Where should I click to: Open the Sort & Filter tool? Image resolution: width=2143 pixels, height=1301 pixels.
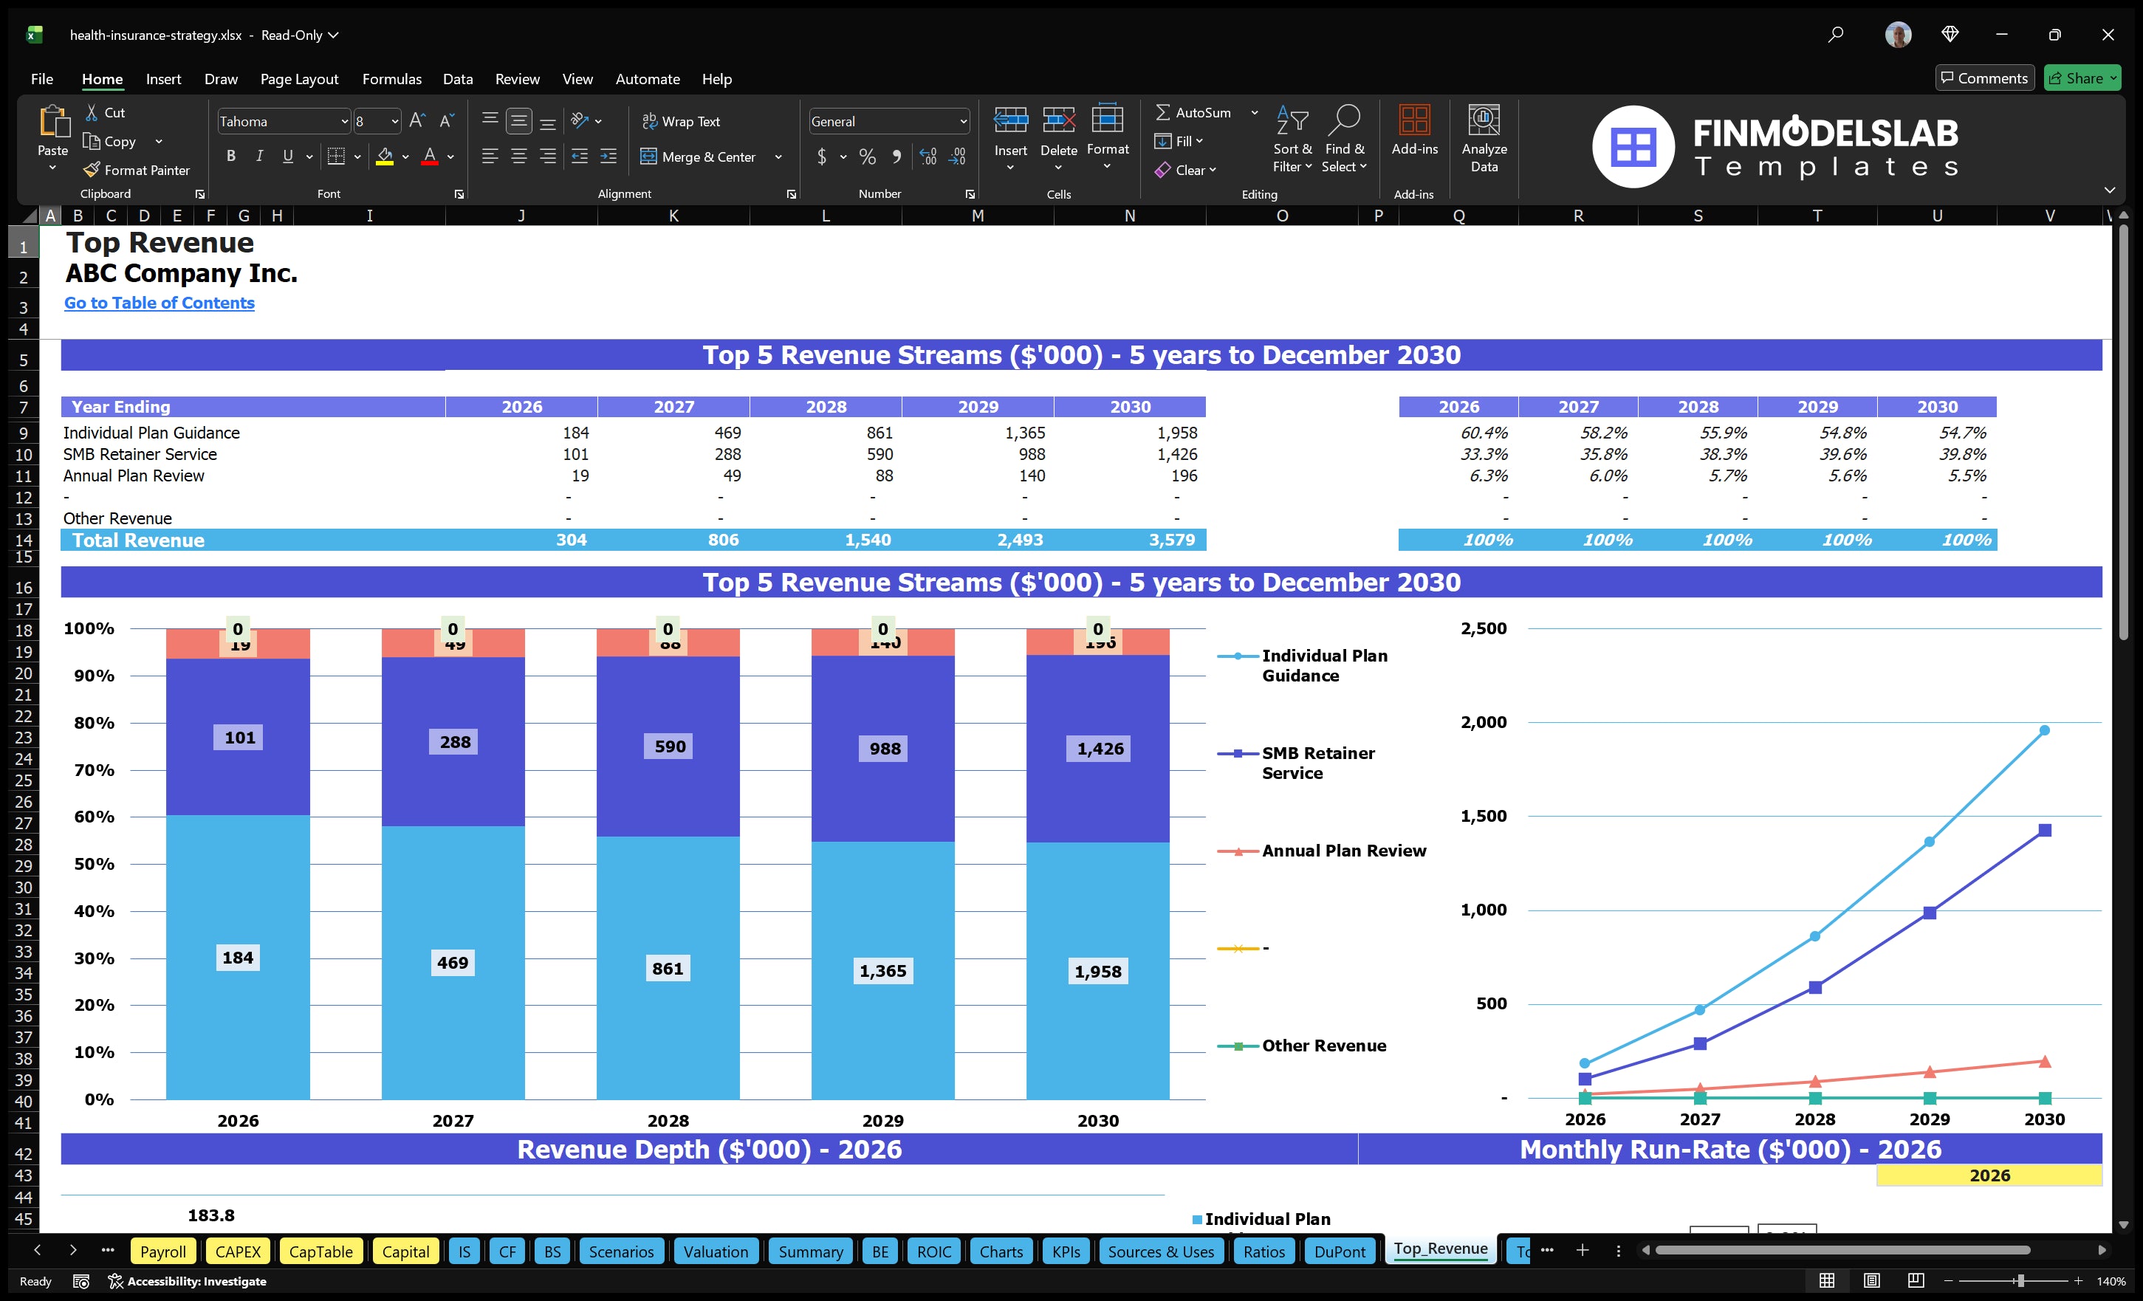[x=1292, y=139]
